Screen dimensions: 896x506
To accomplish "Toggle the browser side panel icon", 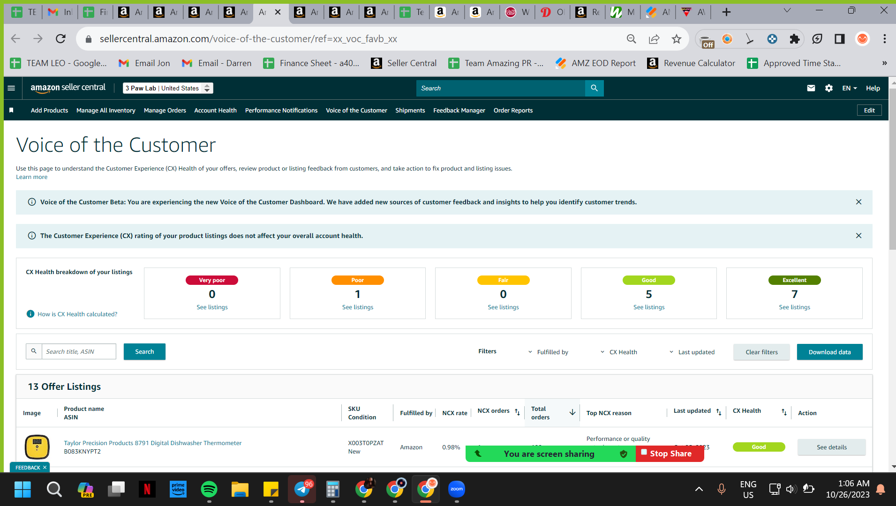I will point(839,39).
